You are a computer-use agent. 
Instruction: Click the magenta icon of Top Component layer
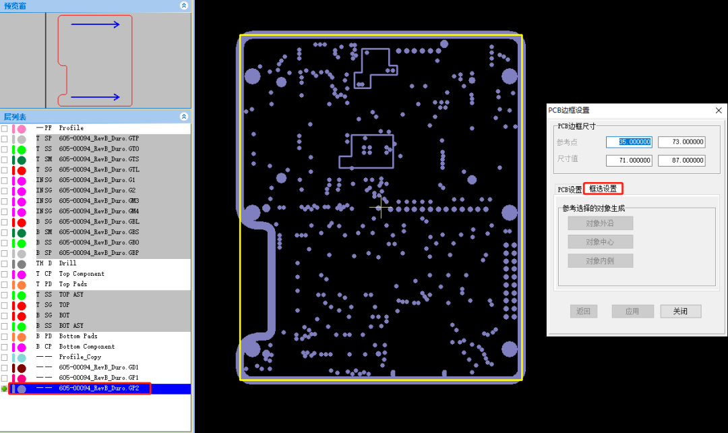pos(22,275)
